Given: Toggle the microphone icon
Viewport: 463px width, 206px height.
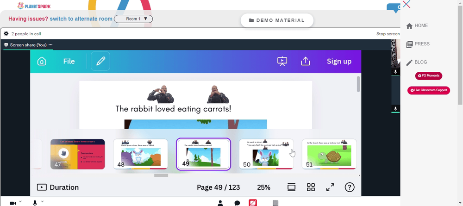Looking at the screenshot, I should 35,203.
